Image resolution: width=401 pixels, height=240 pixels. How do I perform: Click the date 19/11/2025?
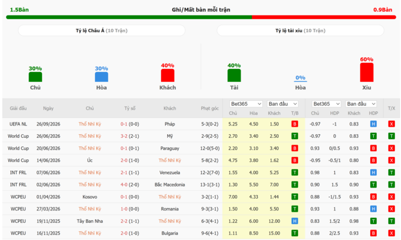48,221
